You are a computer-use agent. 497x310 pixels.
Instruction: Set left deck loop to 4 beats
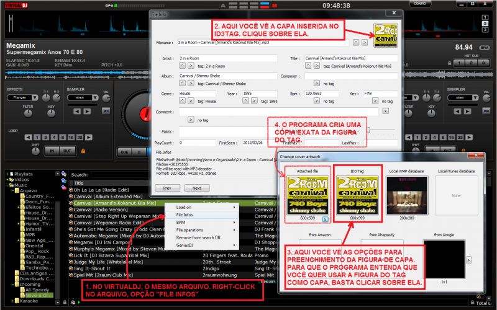pyautogui.click(x=54, y=137)
